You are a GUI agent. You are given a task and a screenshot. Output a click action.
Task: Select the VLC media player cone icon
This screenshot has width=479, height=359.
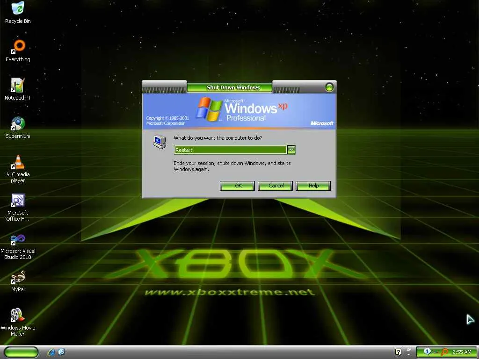point(18,162)
